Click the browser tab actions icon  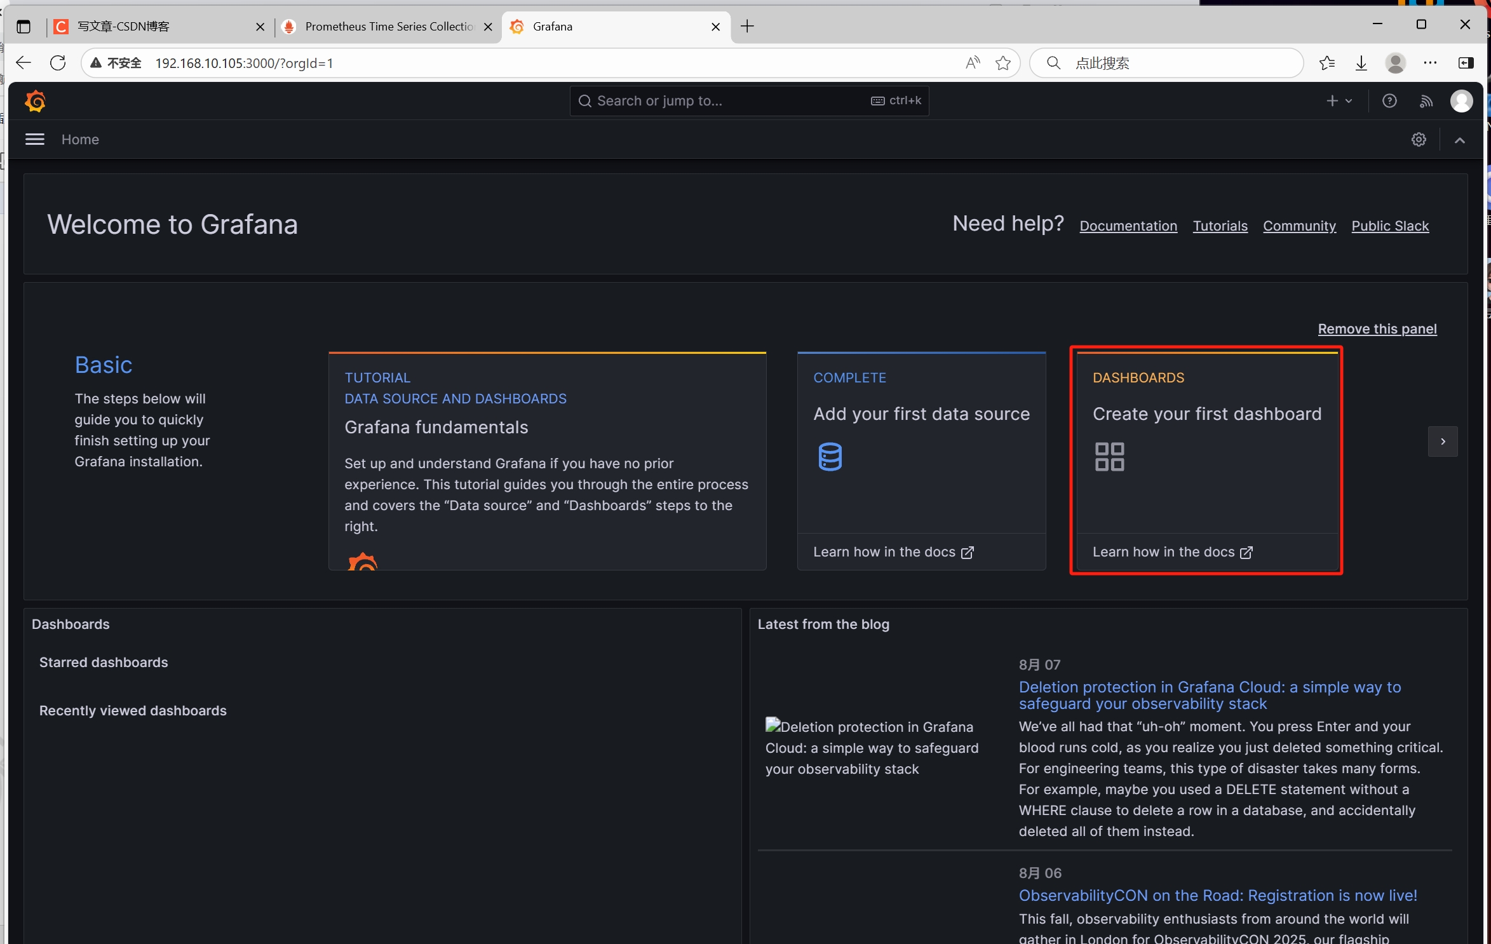click(x=24, y=27)
